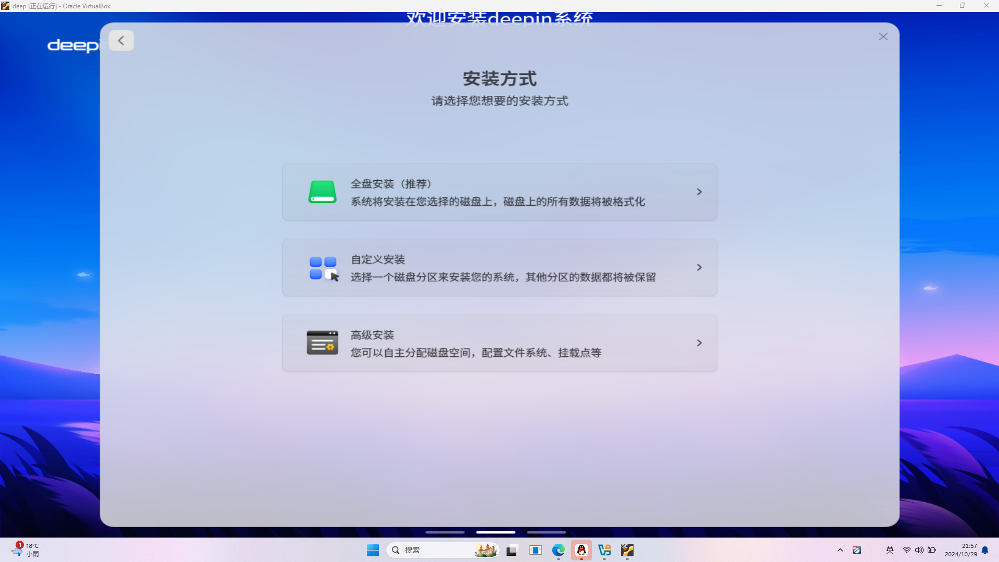Expand the 高级安装 option chevron

(699, 343)
